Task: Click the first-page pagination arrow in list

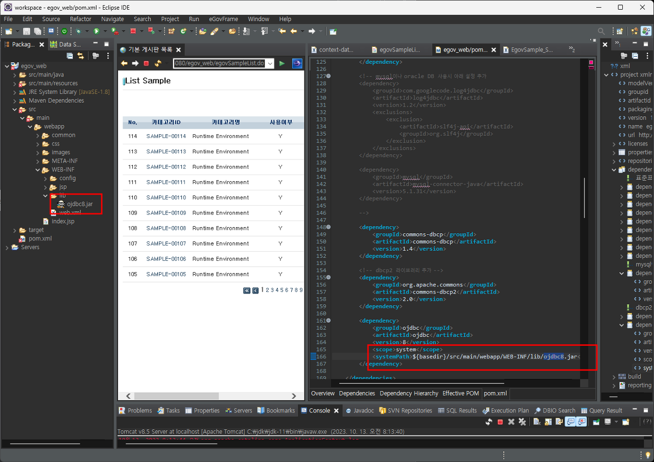Action: click(247, 290)
